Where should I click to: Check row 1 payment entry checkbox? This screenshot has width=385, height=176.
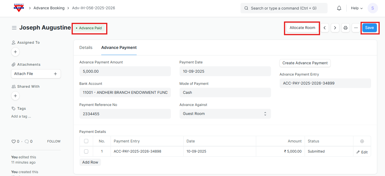[x=86, y=151]
